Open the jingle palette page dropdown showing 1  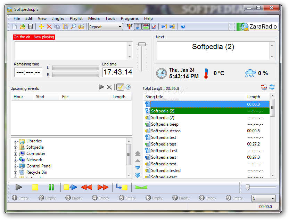264,198
